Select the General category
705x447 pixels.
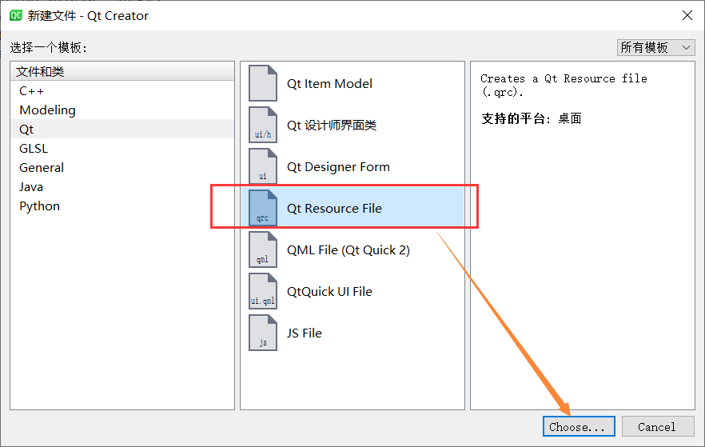121,168
